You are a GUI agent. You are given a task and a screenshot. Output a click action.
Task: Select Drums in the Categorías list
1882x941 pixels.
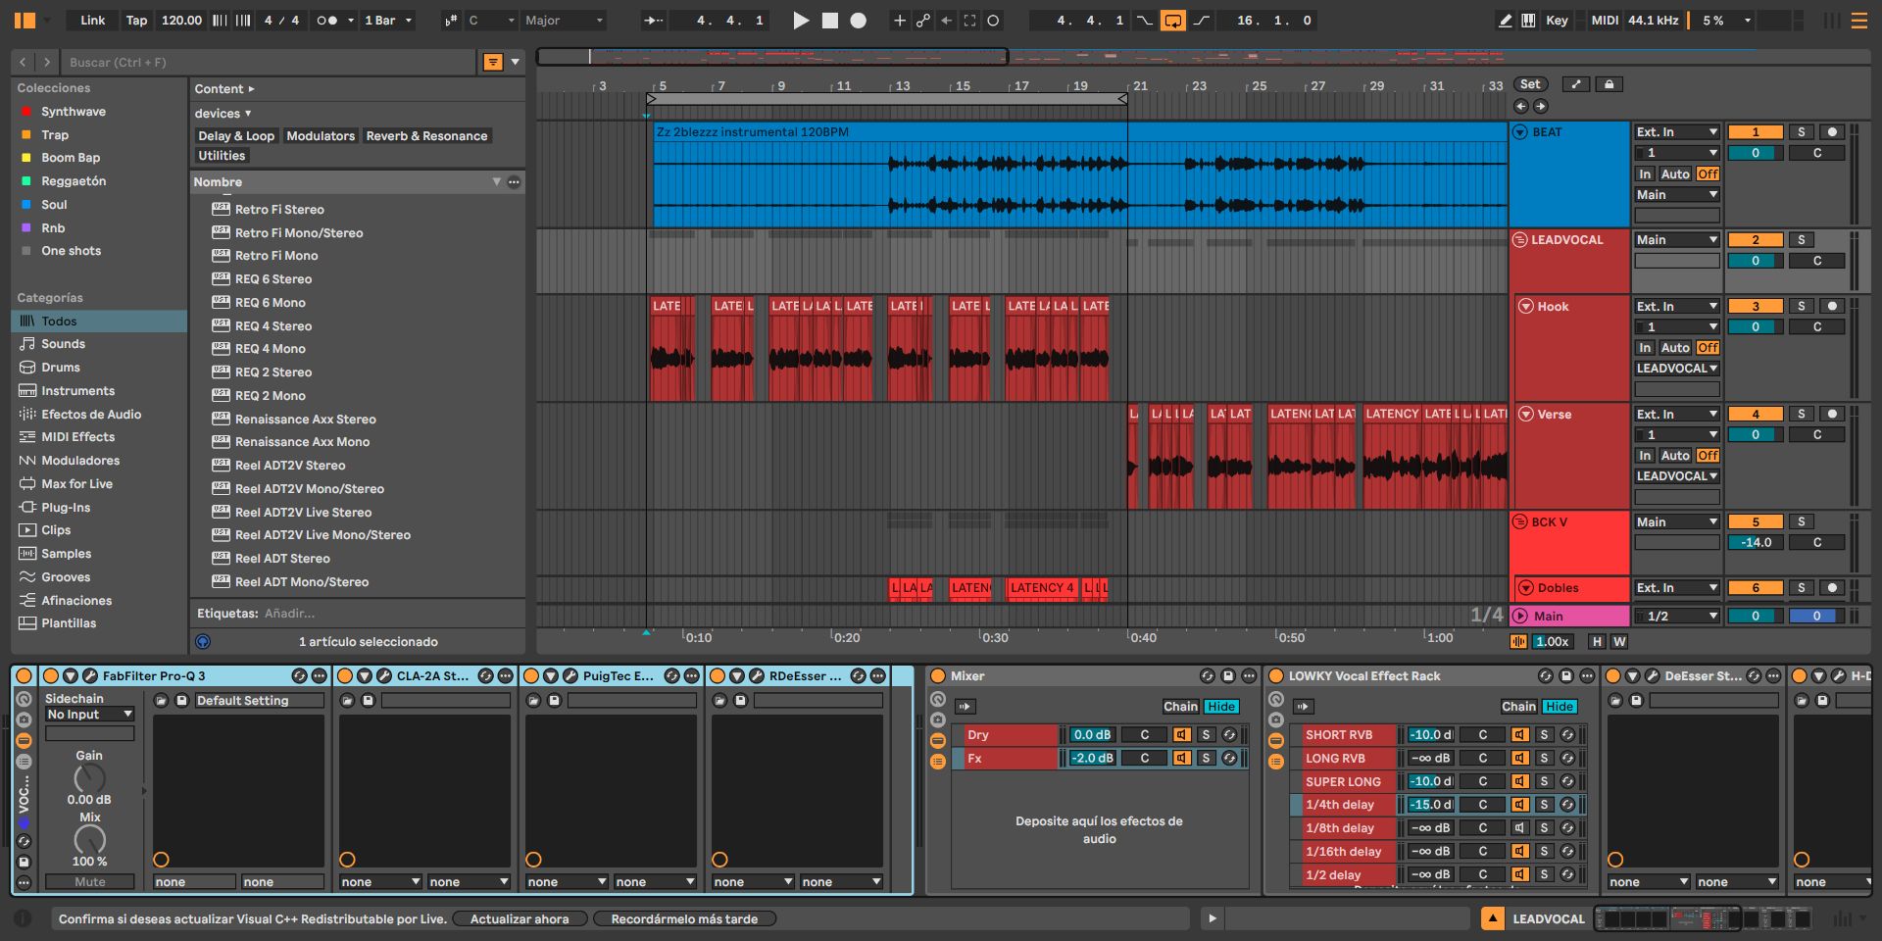pos(60,368)
